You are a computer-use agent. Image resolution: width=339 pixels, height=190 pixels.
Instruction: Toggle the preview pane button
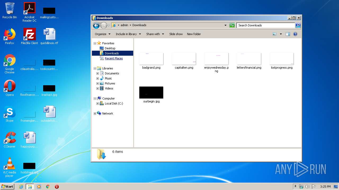[288, 34]
